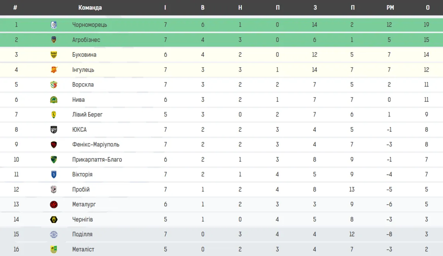The image size is (443, 256).
Task: Click the Фенікс-Маріуполь club crest
Action: (x=54, y=145)
